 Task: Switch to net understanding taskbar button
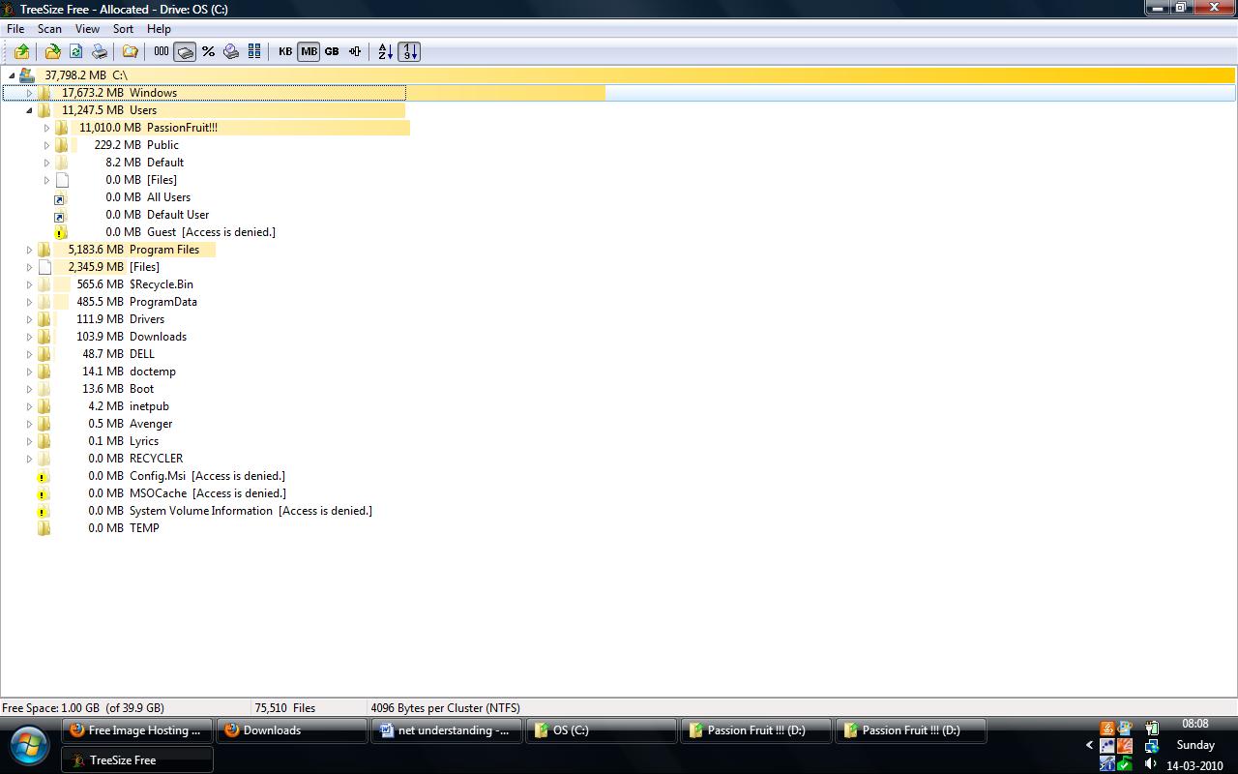(x=446, y=730)
